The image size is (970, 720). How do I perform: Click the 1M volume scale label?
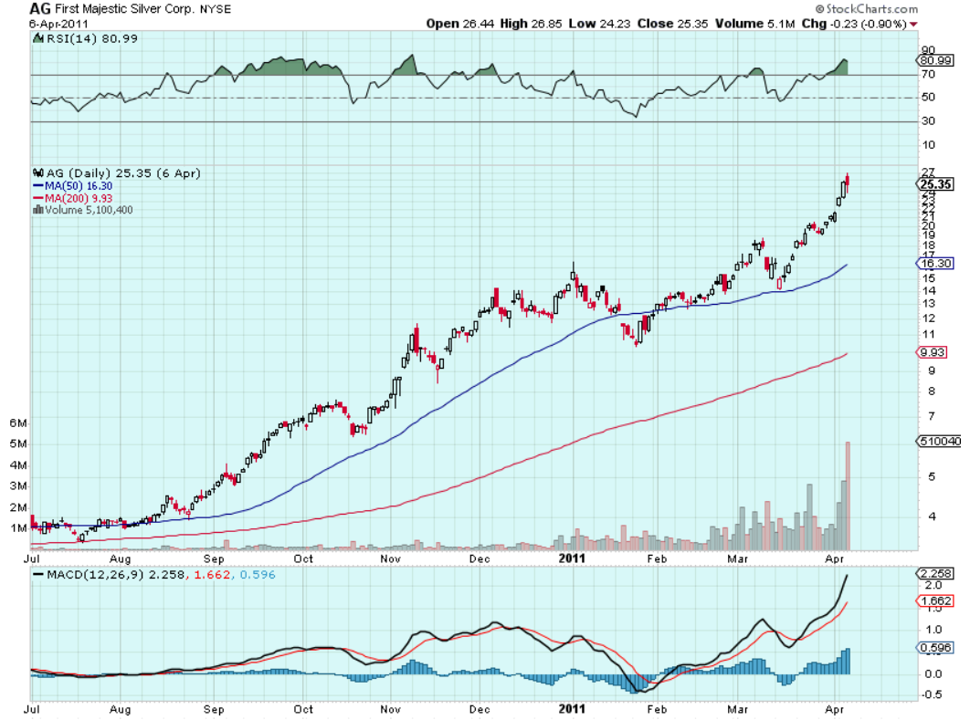[18, 528]
